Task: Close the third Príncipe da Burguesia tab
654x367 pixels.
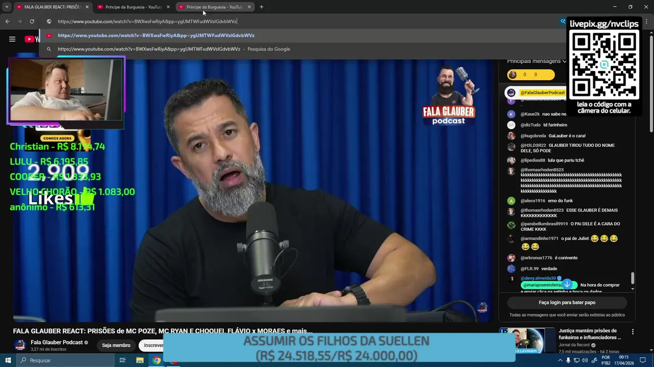Action: (249, 7)
